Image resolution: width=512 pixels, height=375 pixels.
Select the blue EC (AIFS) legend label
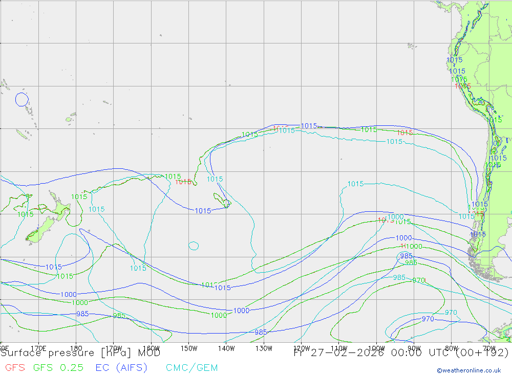tap(121, 367)
